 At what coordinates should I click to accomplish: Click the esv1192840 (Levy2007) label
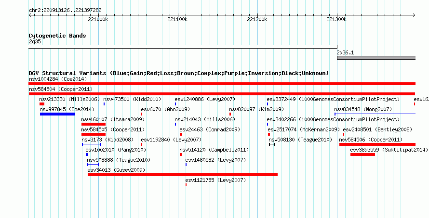coord(171,140)
